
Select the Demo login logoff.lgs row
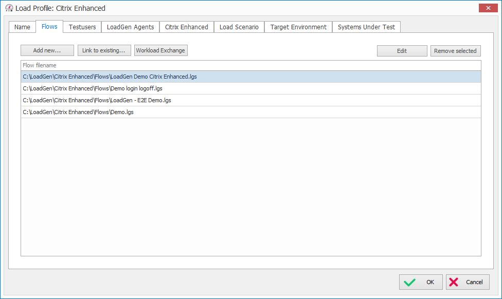251,88
